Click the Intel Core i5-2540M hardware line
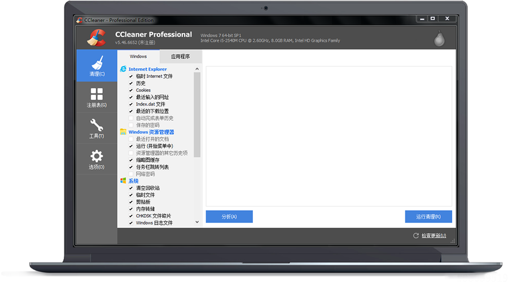The image size is (508, 282). pyautogui.click(x=270, y=41)
